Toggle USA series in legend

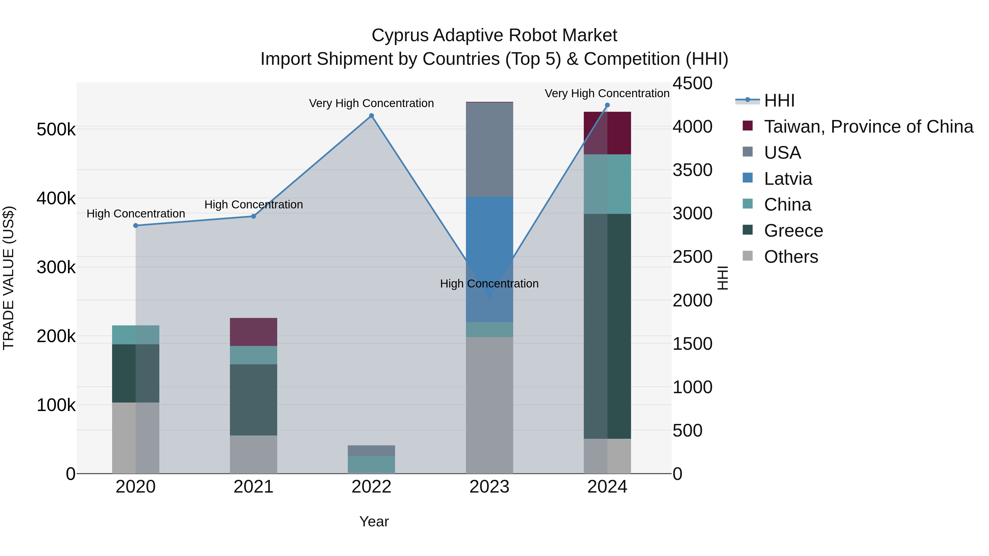782,152
